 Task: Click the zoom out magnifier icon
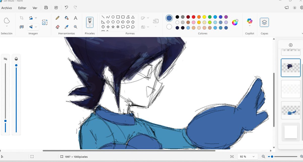(x=263, y=157)
